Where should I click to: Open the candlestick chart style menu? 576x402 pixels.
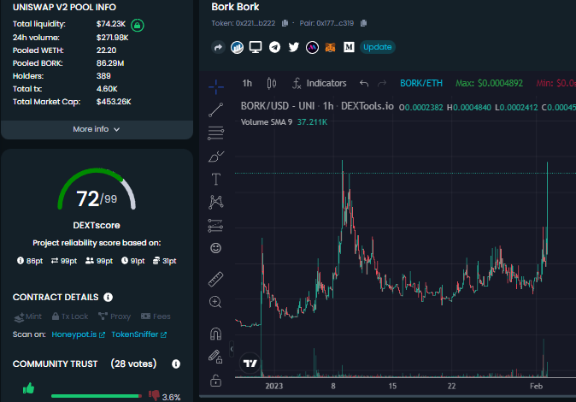click(272, 84)
